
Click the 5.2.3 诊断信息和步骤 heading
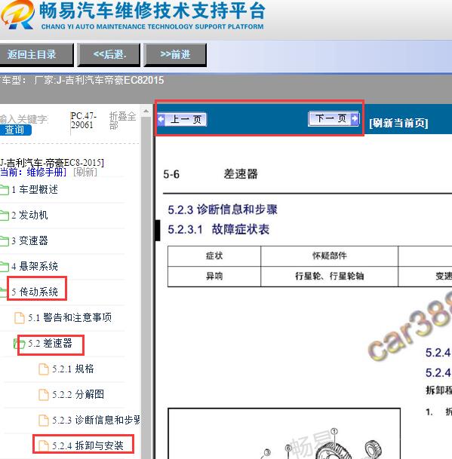coord(223,210)
